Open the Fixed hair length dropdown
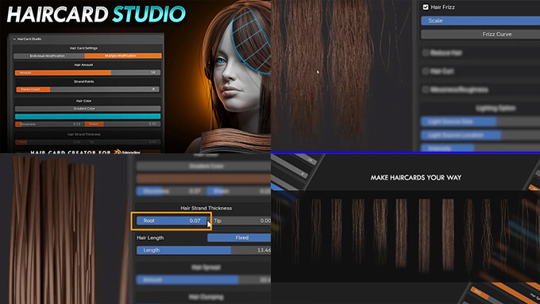 239,237
